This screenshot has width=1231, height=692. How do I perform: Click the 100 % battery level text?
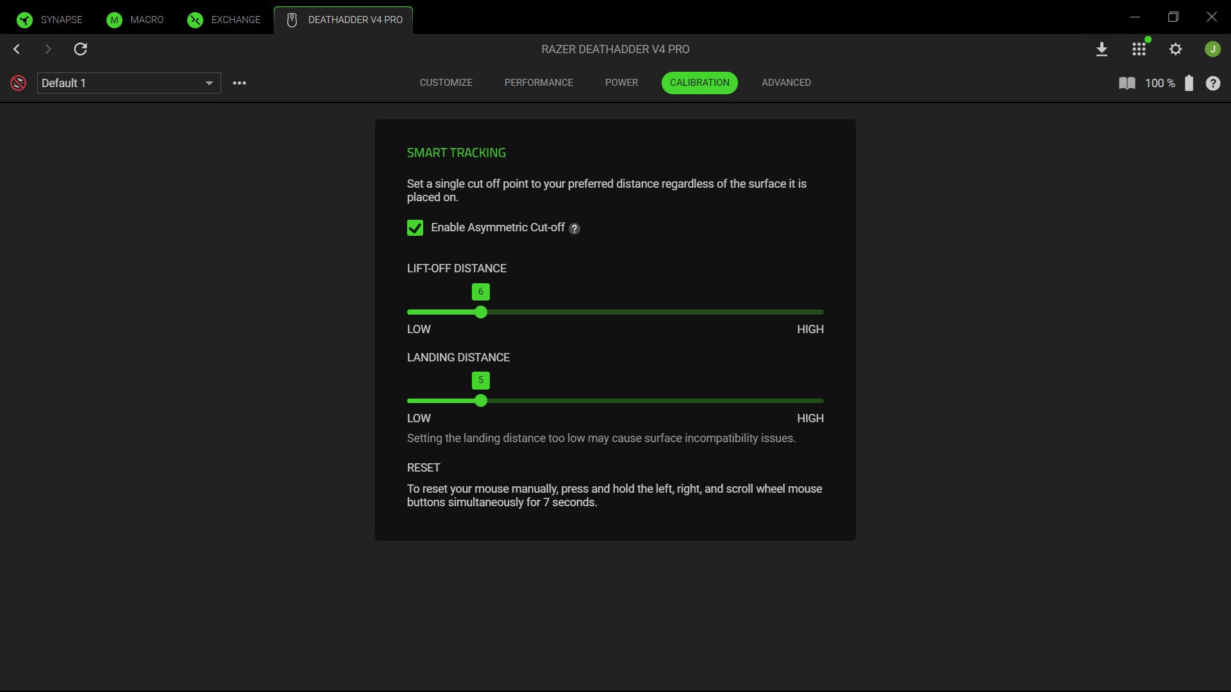tap(1160, 83)
